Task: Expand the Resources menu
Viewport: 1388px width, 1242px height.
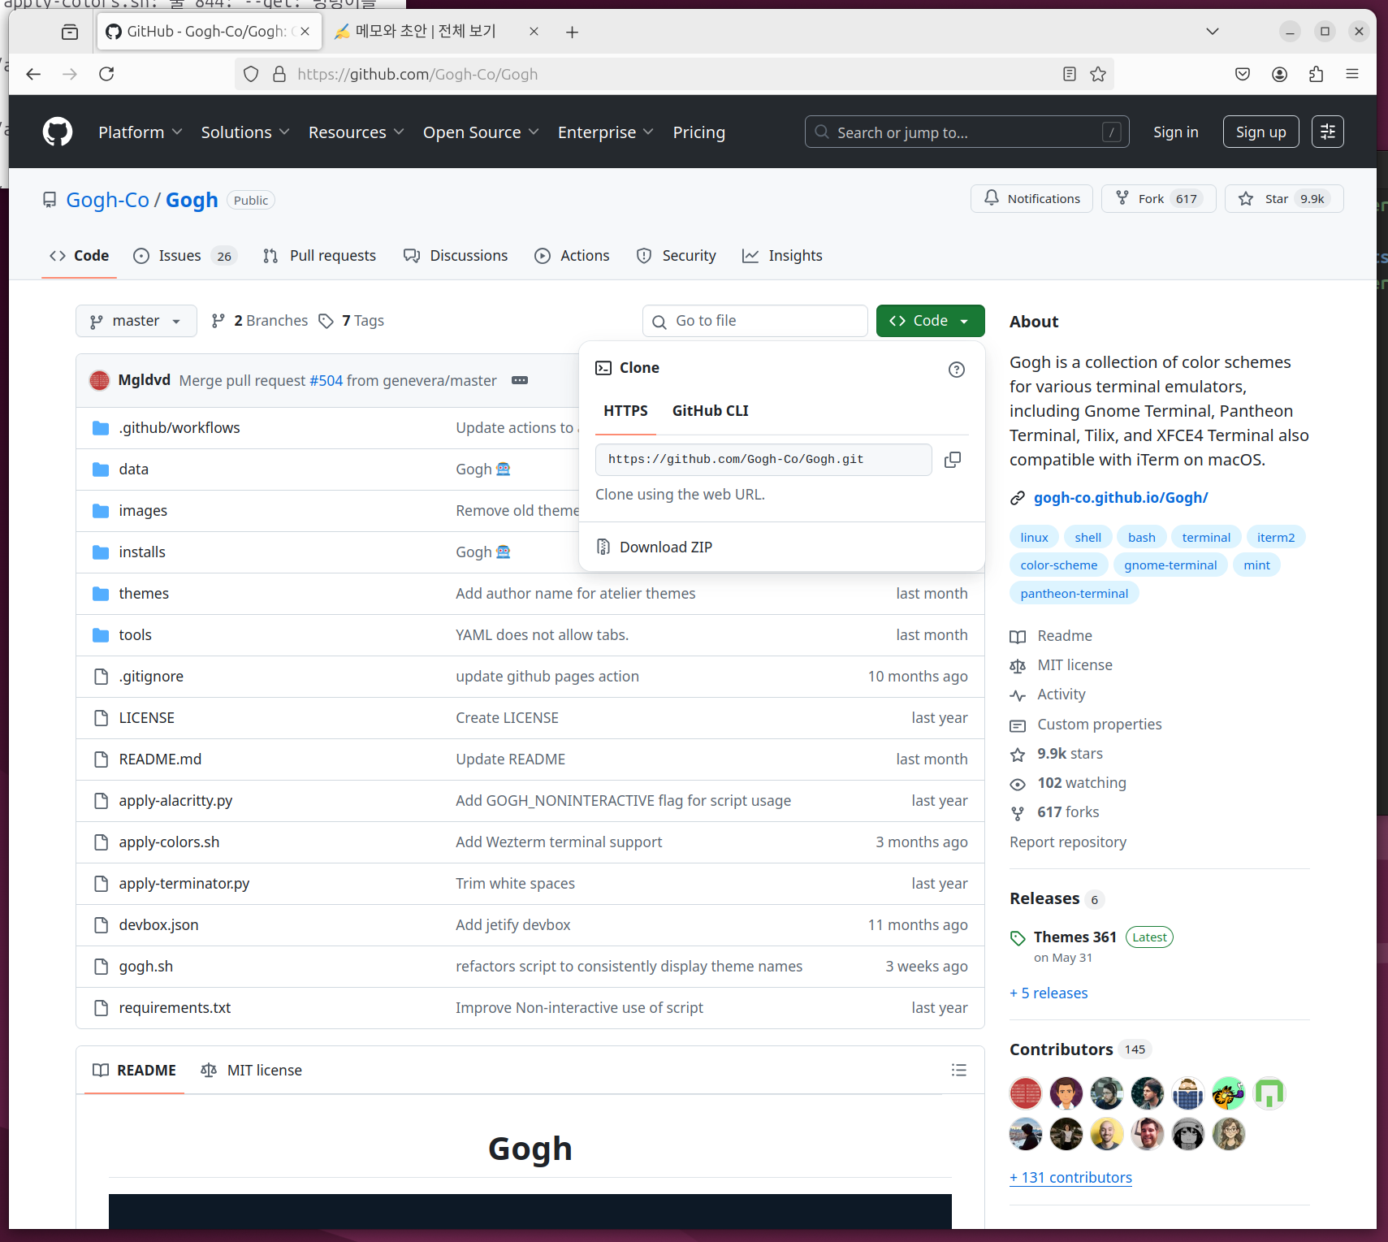Action: pyautogui.click(x=356, y=132)
